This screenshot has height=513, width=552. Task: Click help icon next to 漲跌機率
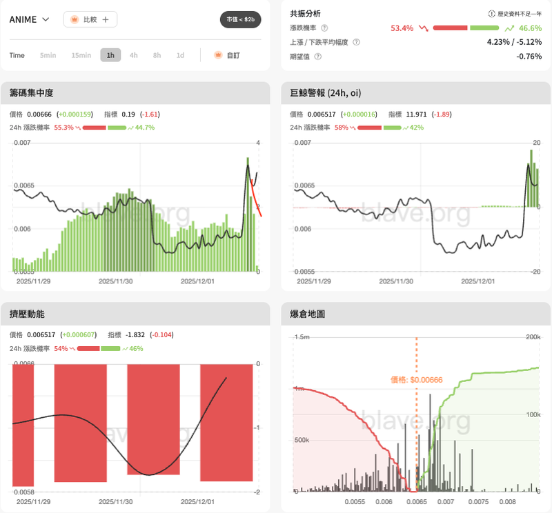click(324, 28)
